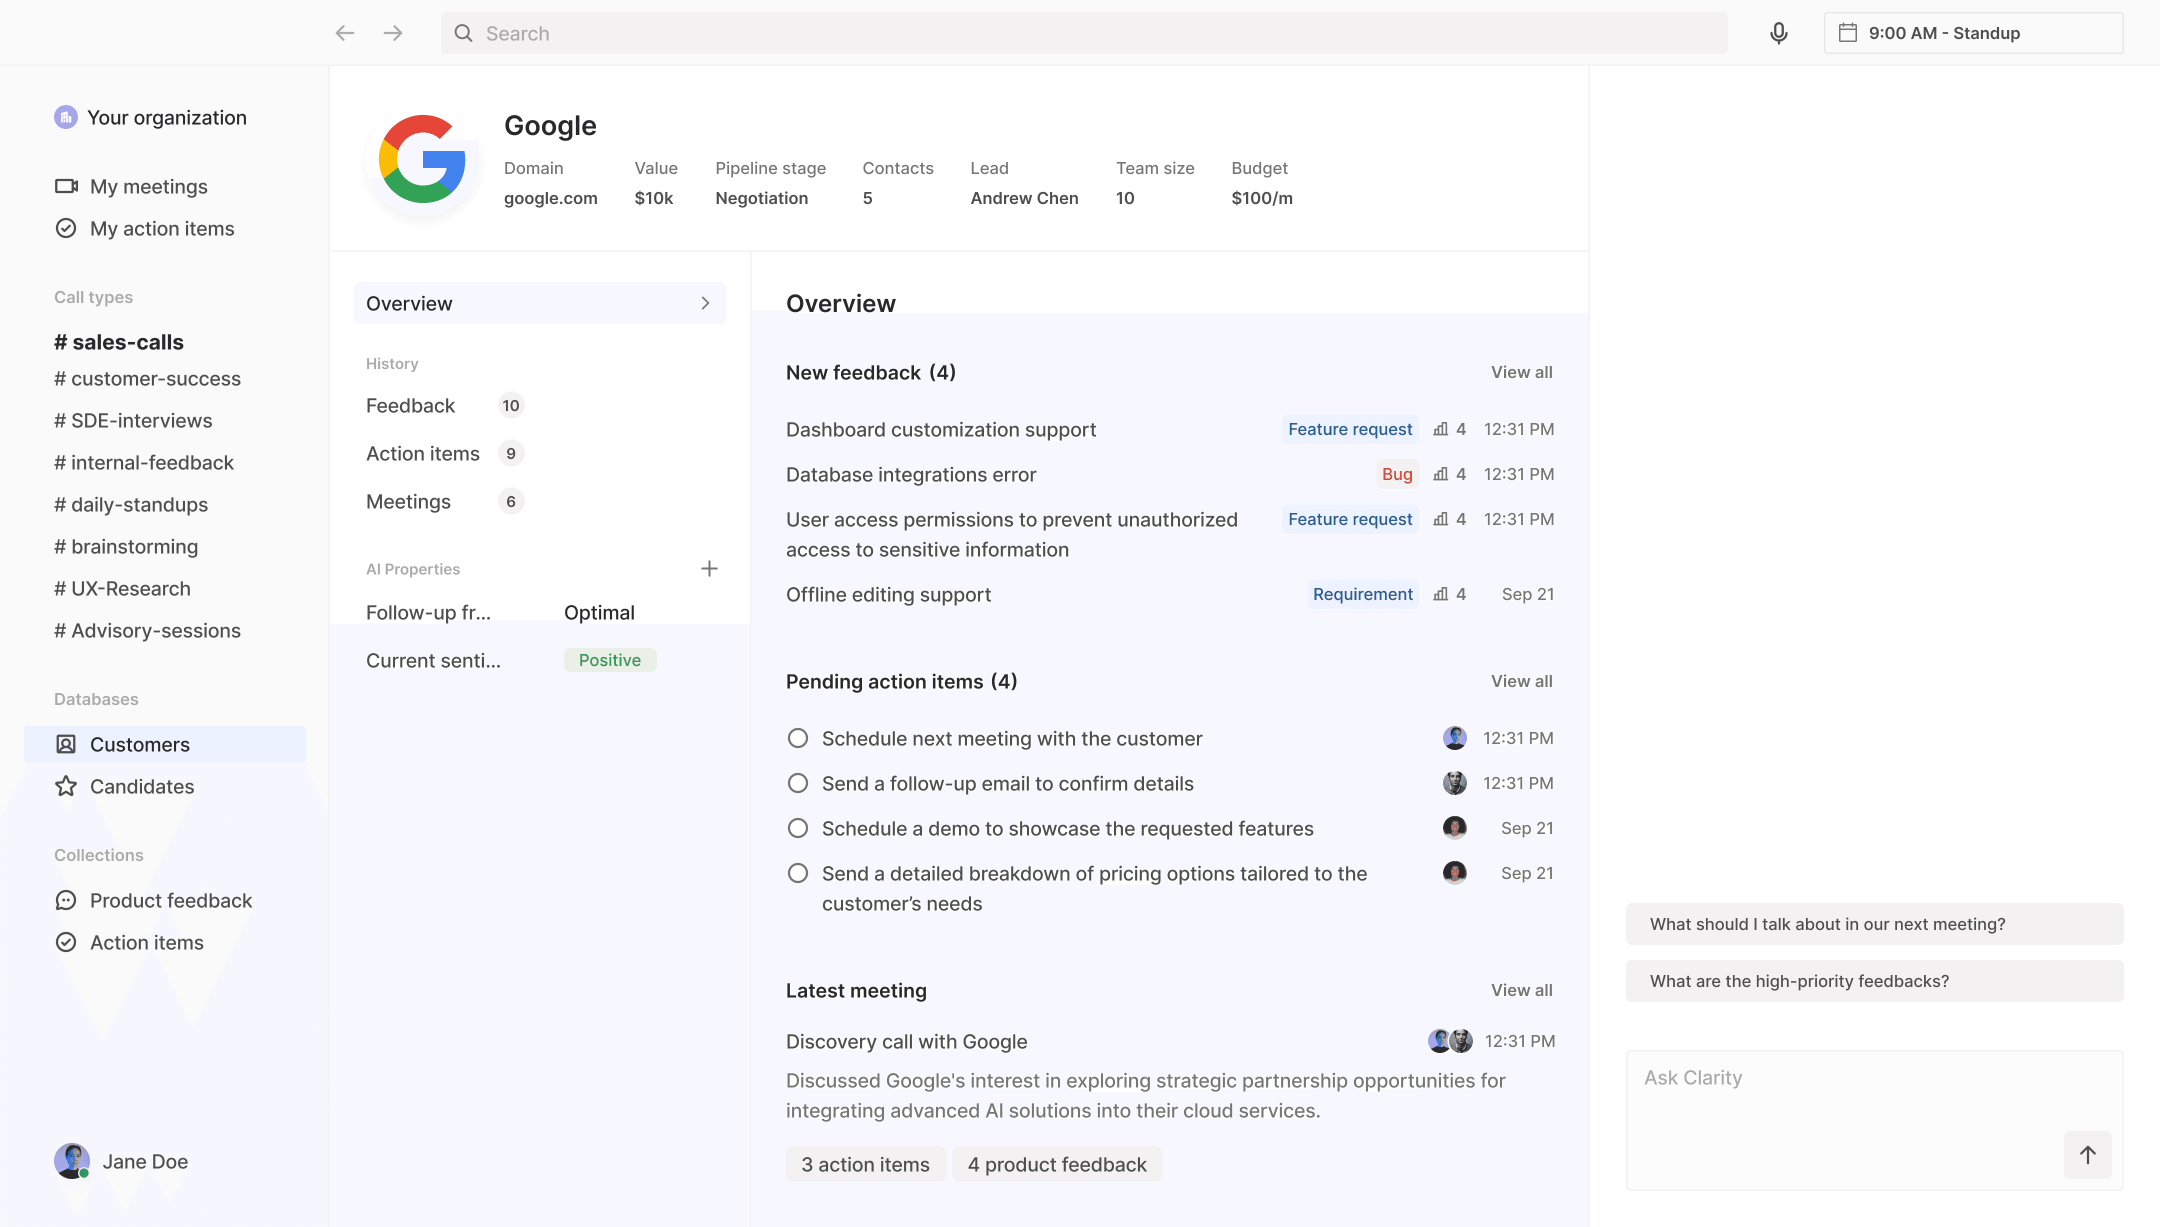Click assignee avatar on Schedule a demo item
The image size is (2160, 1227).
pos(1454,827)
